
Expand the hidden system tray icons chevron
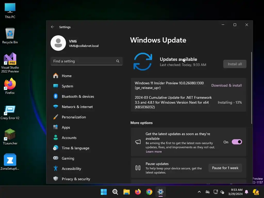click(199, 192)
